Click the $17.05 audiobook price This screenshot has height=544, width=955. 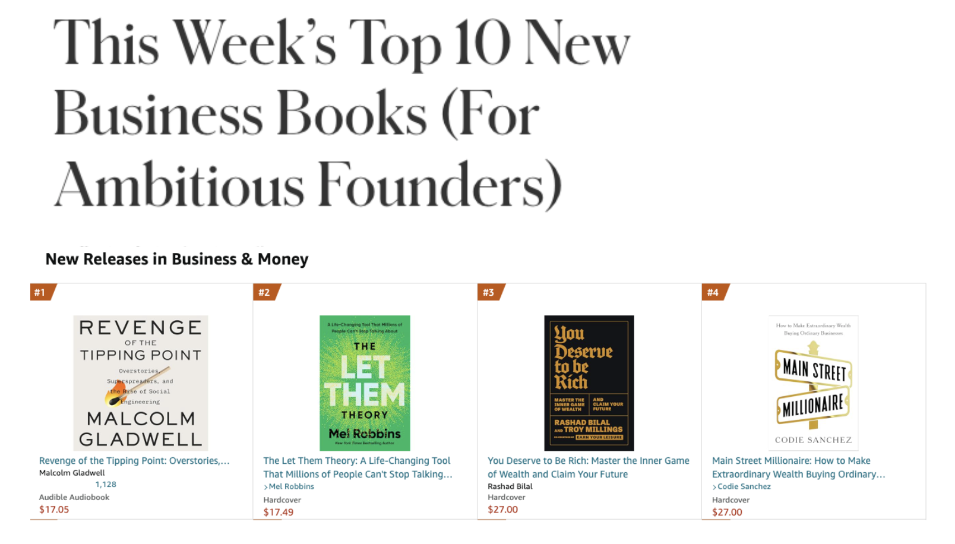click(54, 510)
